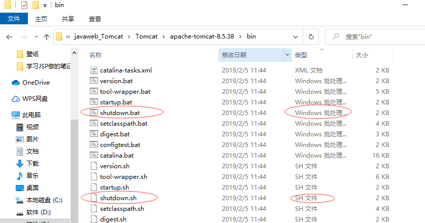Navigate to Tomcat folder in breadcrumb
Screen dimensions: 425x223
[146, 36]
